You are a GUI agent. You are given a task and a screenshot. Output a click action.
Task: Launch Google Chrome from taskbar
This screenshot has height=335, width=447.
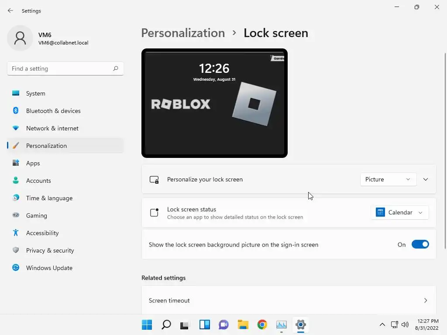coord(262,325)
